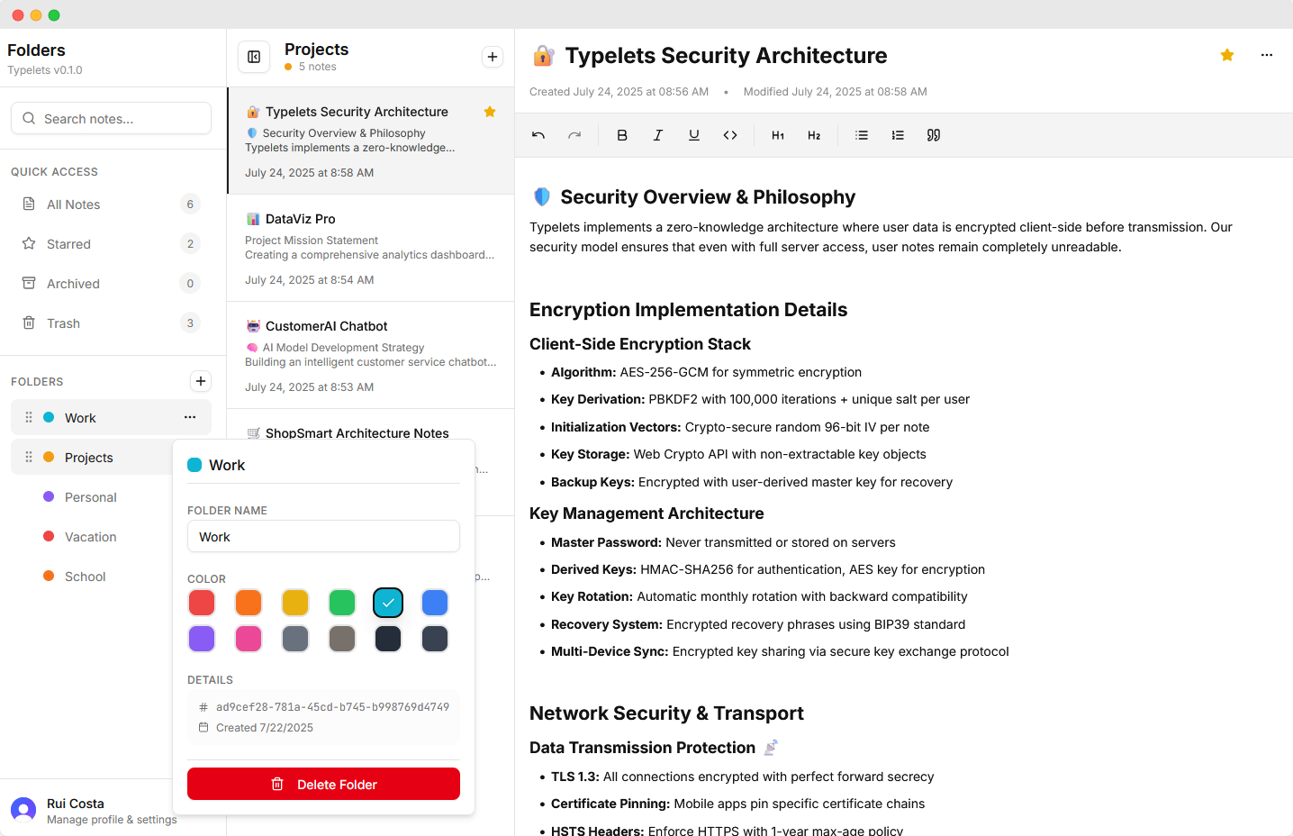Image resolution: width=1293 pixels, height=836 pixels.
Task: Open Trash in Quick Access
Action: (111, 323)
